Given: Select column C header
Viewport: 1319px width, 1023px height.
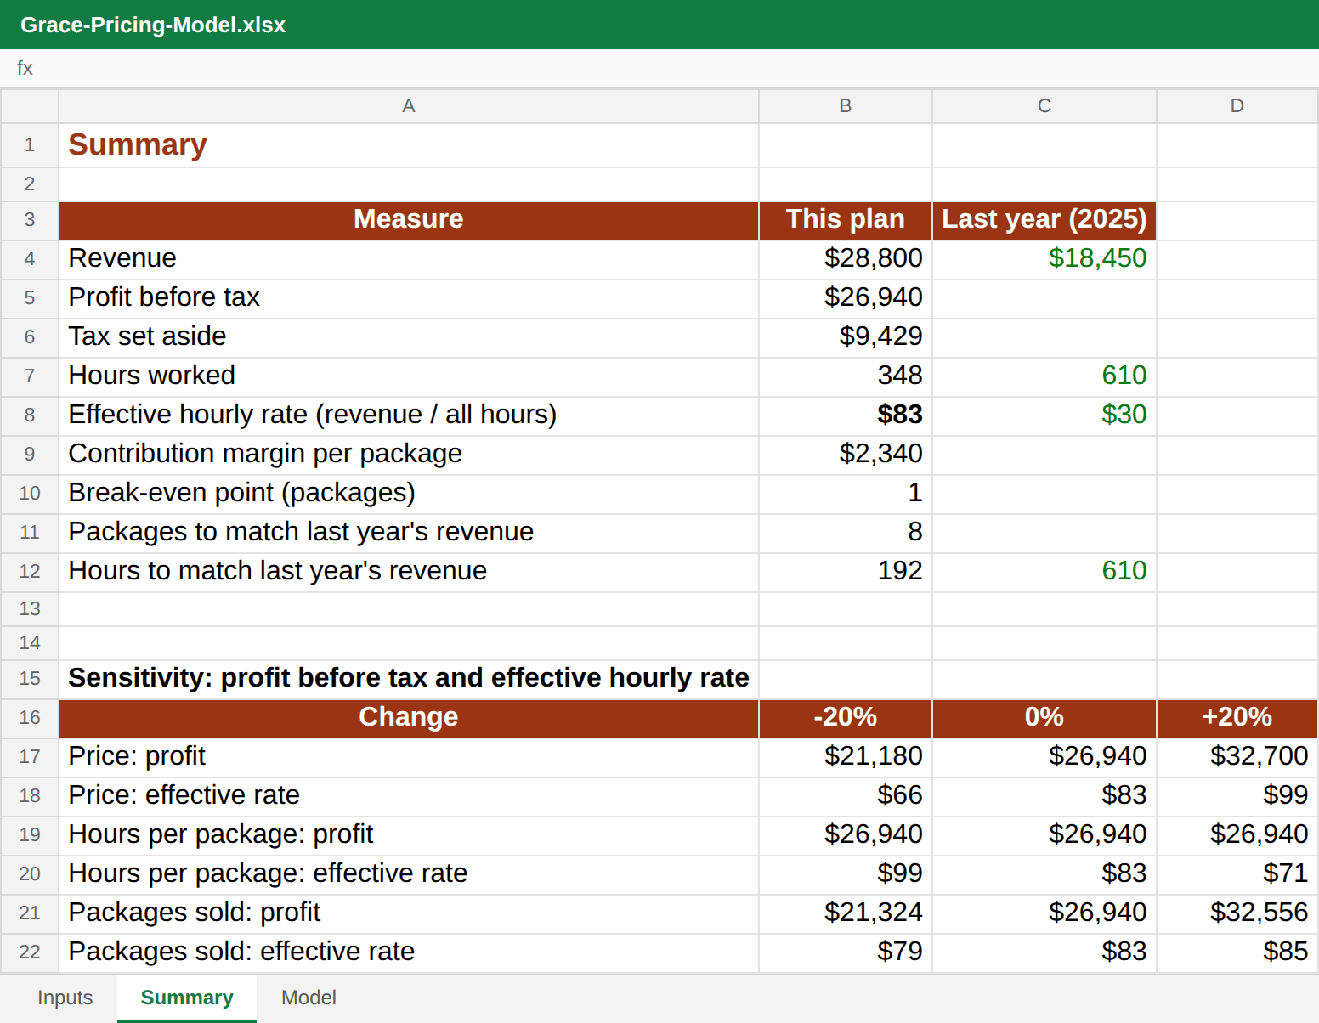Looking at the screenshot, I should pos(1044,106).
